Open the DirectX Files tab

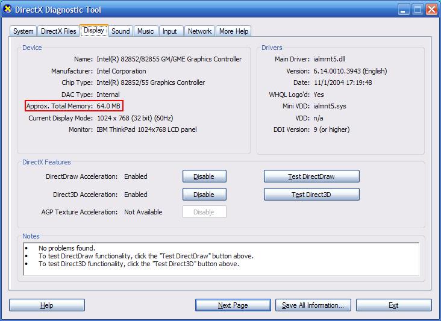pos(58,31)
